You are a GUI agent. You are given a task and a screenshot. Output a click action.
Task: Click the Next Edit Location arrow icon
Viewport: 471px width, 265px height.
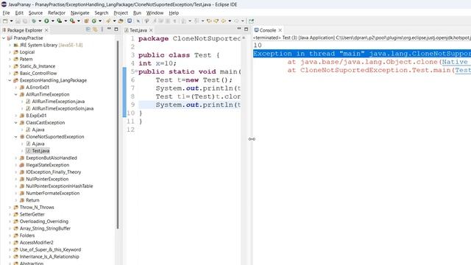(216, 21)
